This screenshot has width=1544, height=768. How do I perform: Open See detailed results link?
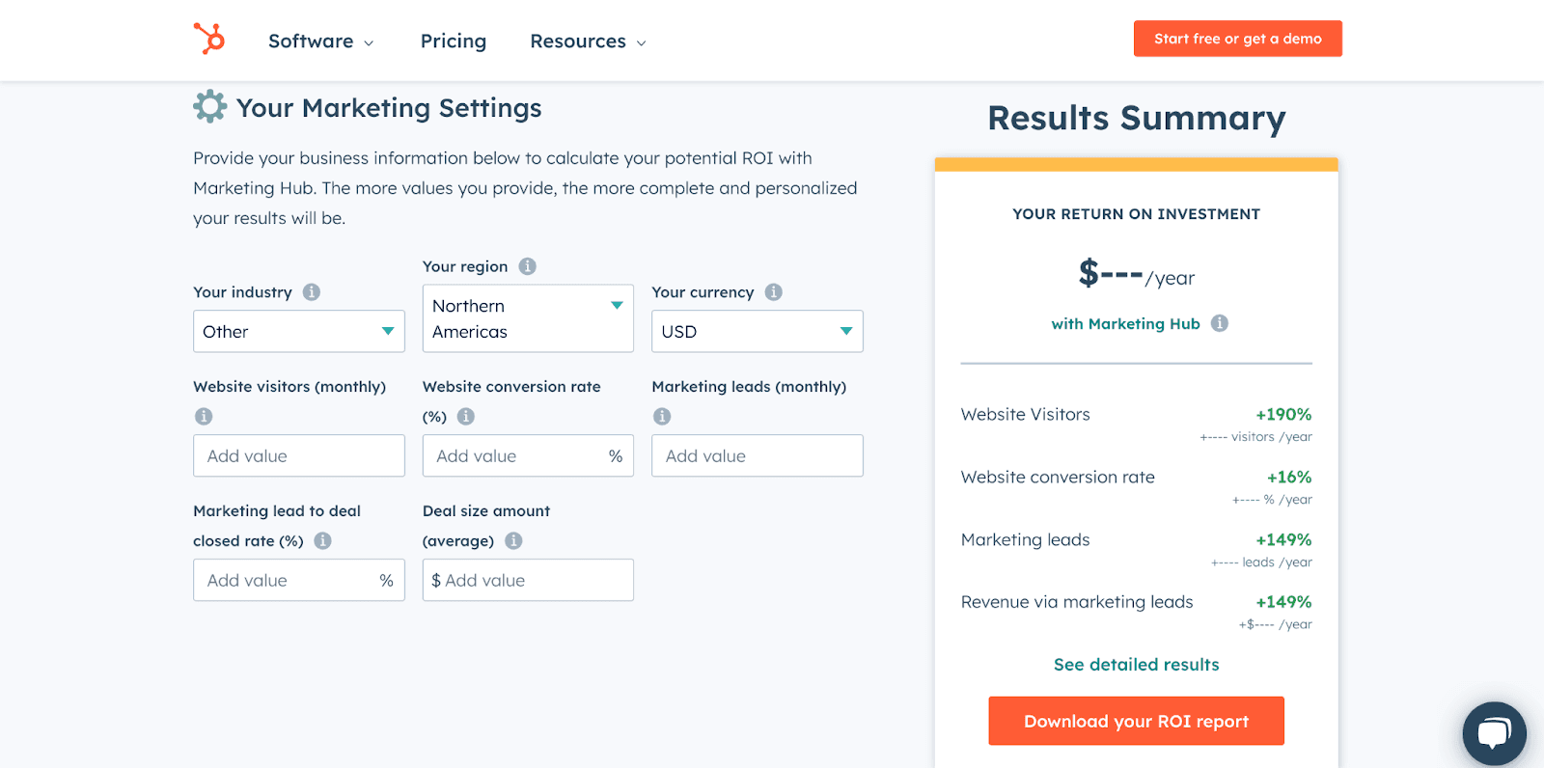click(1136, 665)
